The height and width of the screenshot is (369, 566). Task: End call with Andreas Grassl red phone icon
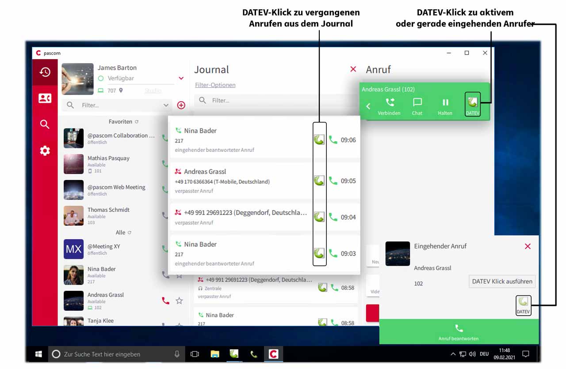[165, 301]
